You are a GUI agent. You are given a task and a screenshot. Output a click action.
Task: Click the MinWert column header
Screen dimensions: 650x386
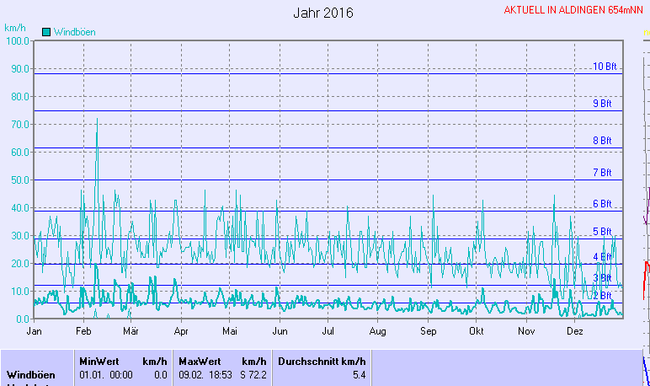coord(99,361)
